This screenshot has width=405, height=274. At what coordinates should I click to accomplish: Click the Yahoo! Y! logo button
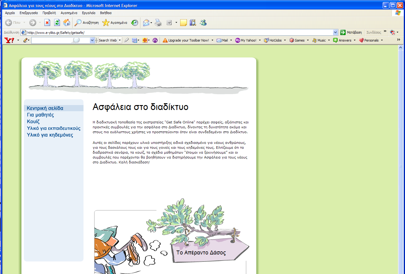[x=9, y=40]
